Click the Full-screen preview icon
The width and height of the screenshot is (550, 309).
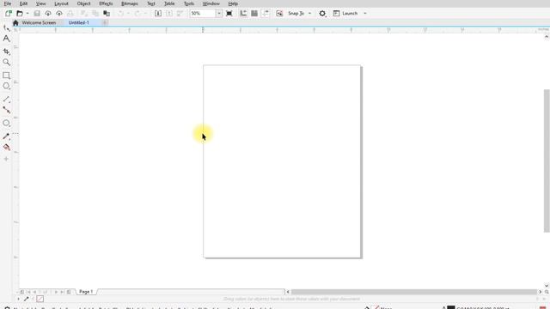229,14
